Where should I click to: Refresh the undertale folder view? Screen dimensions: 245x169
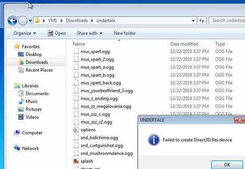coord(202,21)
